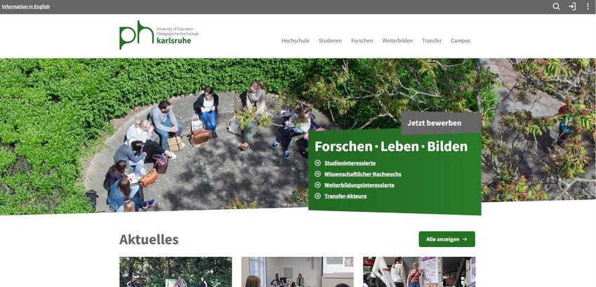Expand the Transfer navigation item
The image size is (596, 287).
coord(432,41)
